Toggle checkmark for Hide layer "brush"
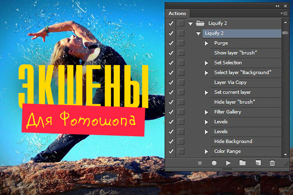Viewport: 293px width, 195px height. 171,102
